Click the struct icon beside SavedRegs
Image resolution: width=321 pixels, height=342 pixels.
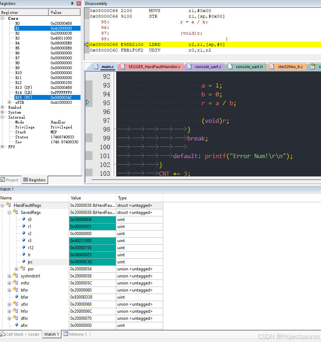tap(16, 212)
